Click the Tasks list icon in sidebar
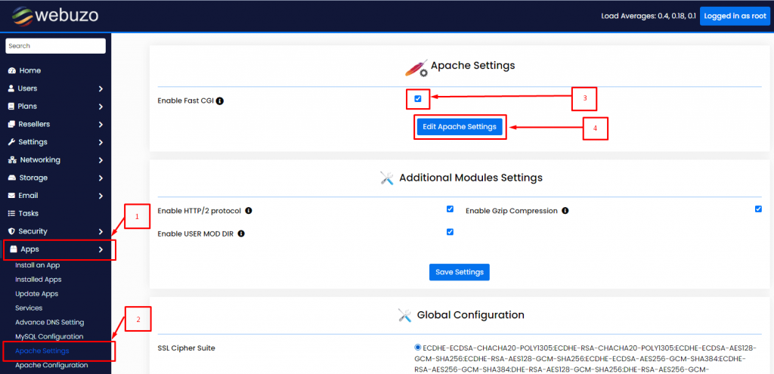Viewport: 774px width, 374px height. click(12, 213)
